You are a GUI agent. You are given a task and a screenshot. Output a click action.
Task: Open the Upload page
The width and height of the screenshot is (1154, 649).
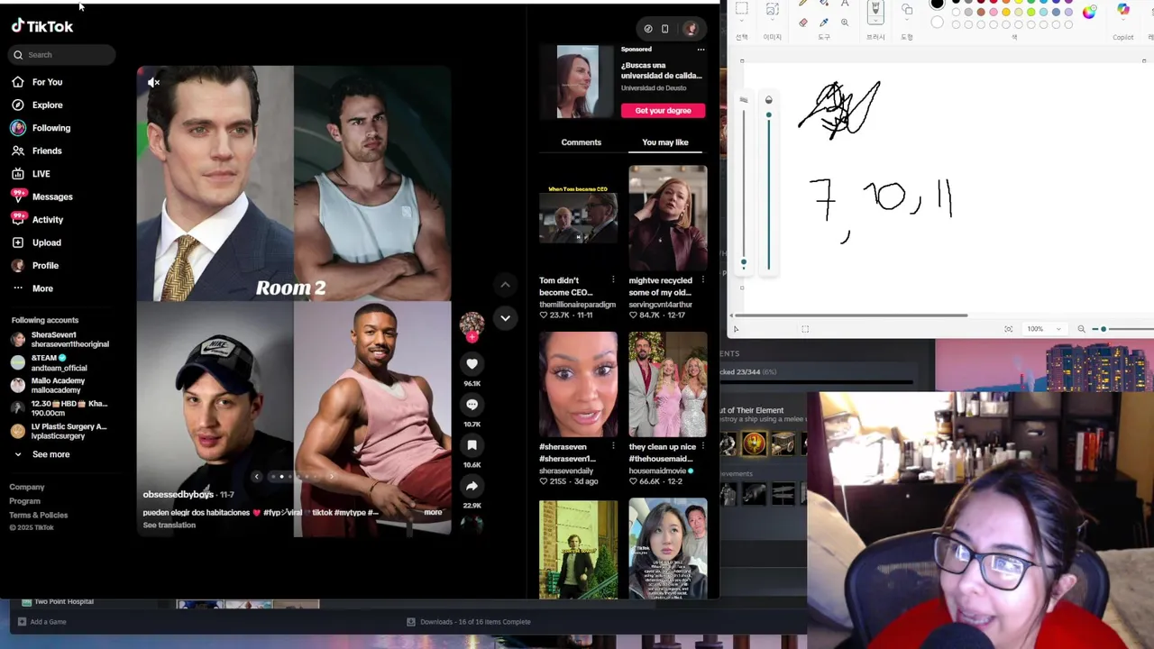(x=47, y=242)
